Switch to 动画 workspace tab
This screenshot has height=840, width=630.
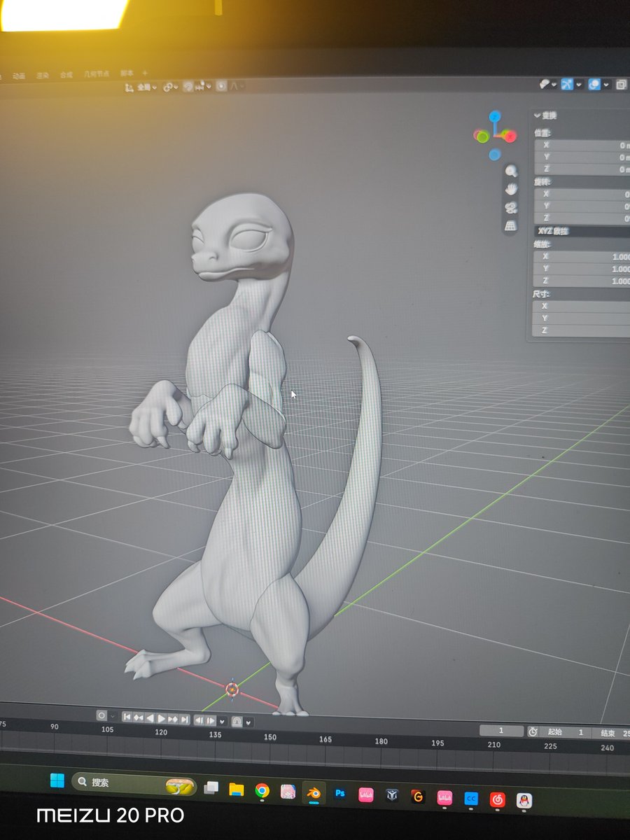(x=19, y=76)
